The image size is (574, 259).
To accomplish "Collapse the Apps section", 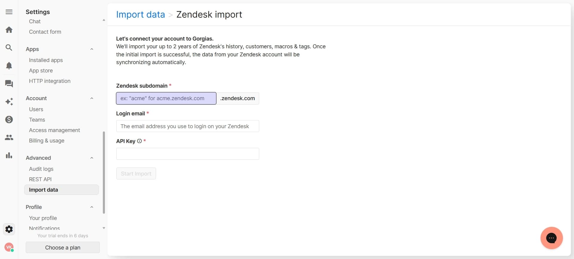I will (x=92, y=49).
